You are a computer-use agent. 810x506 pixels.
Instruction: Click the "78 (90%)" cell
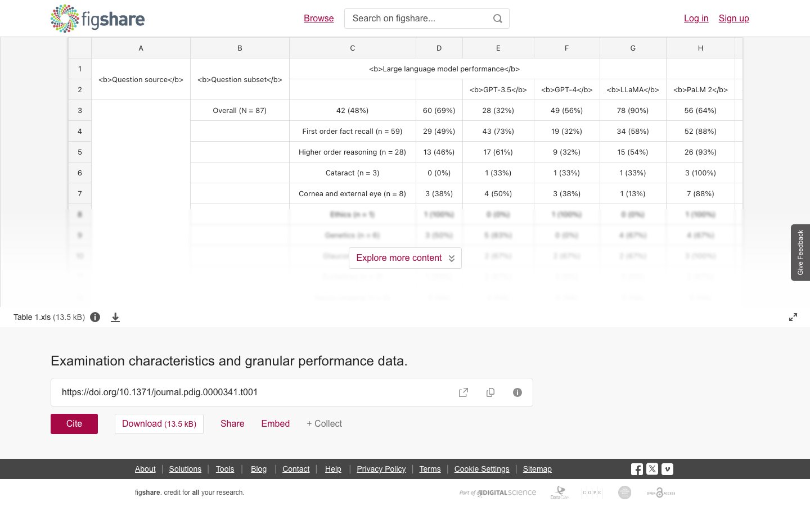click(633, 111)
